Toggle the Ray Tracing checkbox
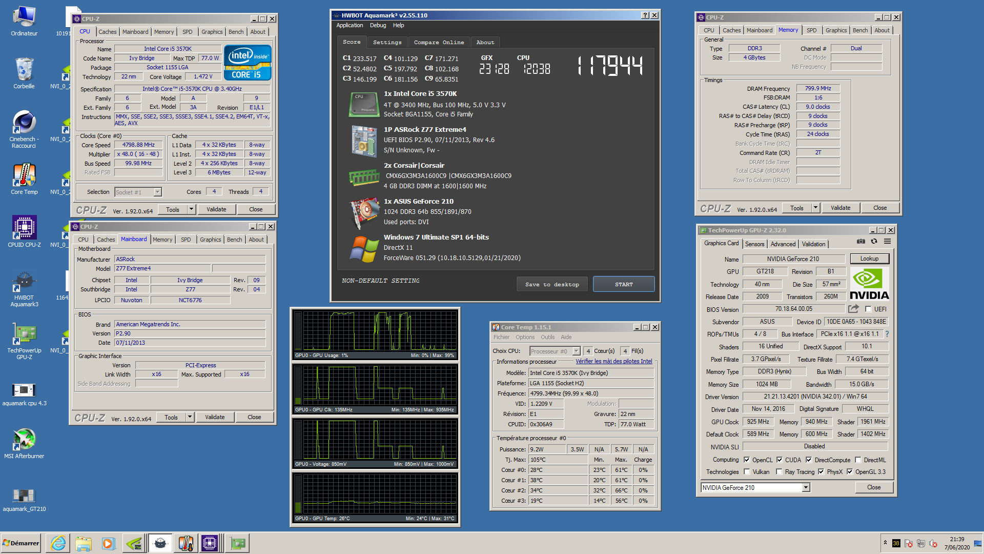The width and height of the screenshot is (984, 554). (779, 471)
